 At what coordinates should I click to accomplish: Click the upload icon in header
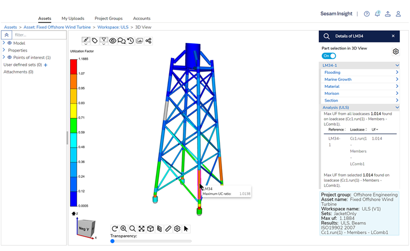coord(388,14)
